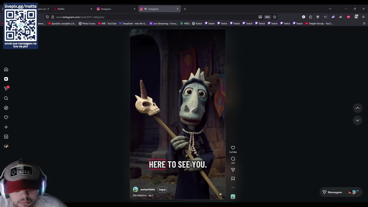Toggle the reel's sound speaker icon

coord(221,194)
